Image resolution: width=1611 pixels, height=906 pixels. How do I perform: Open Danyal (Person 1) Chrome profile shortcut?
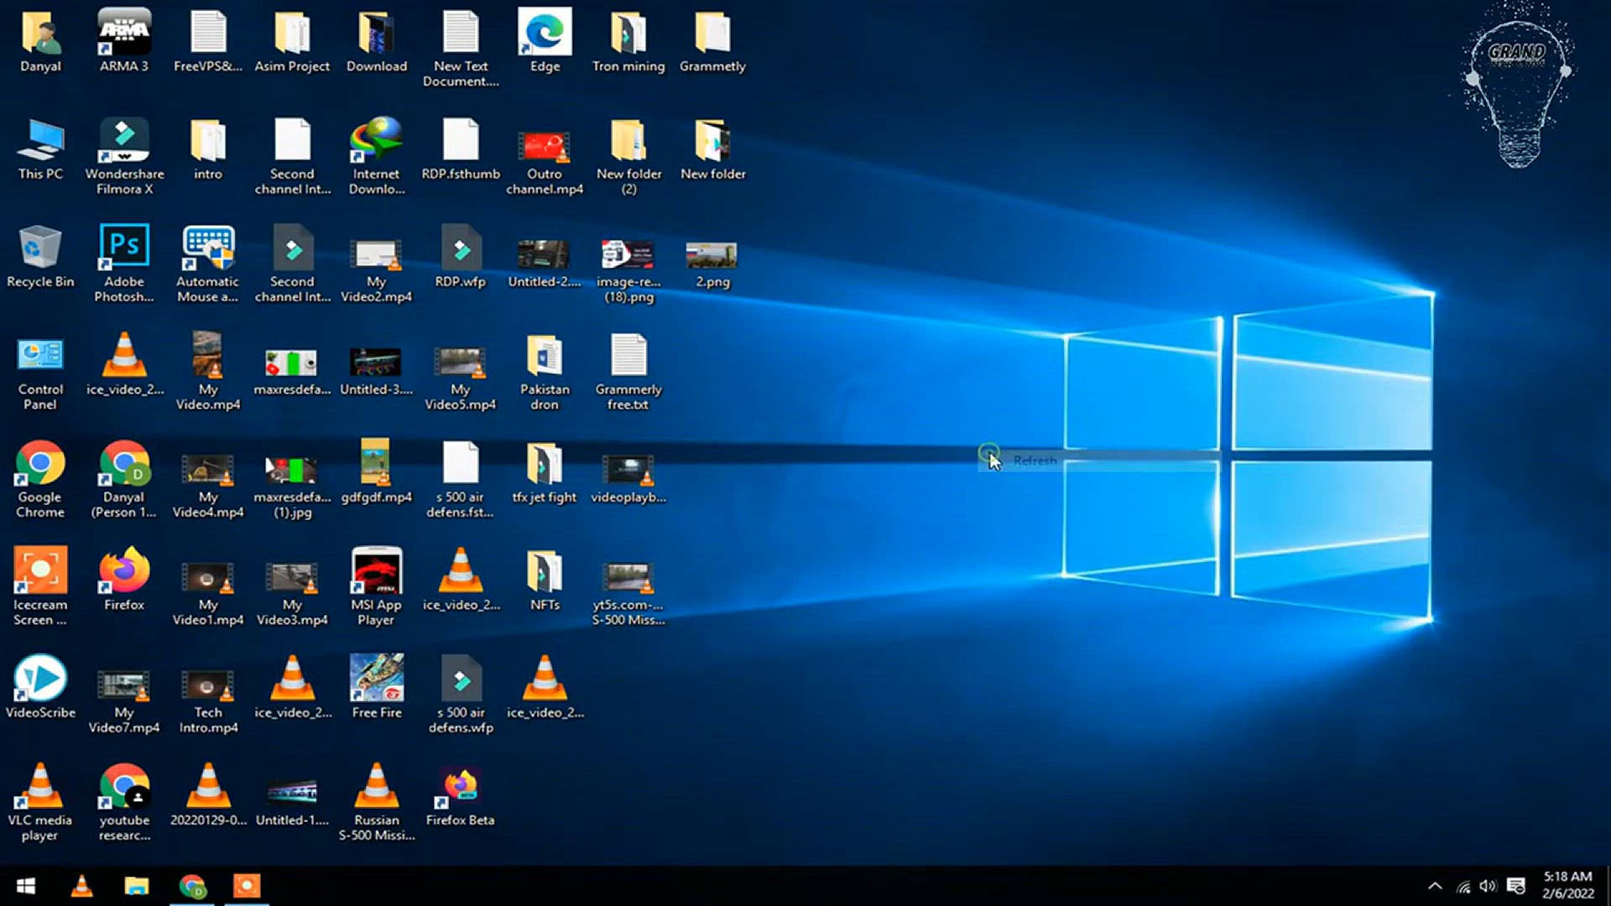pyautogui.click(x=124, y=479)
